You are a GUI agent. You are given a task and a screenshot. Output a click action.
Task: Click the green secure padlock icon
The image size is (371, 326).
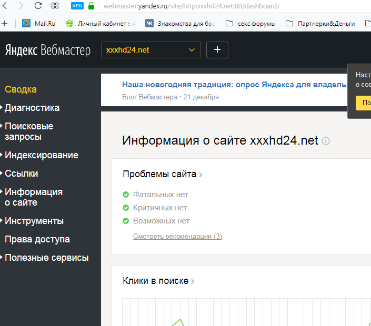91,6
